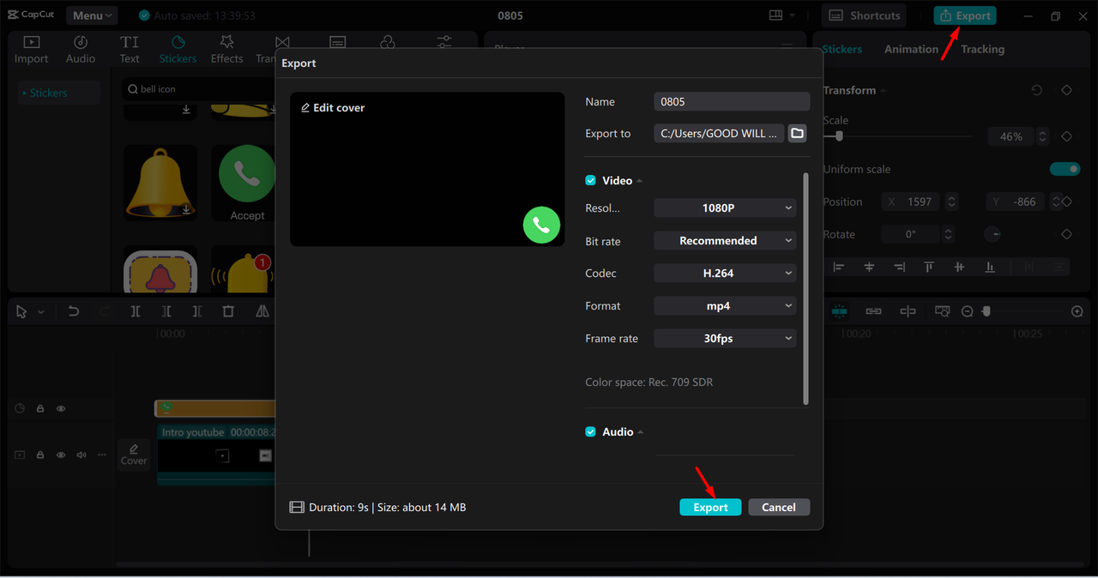The image size is (1098, 578).
Task: Open the Codec H.264 dropdown
Action: click(x=725, y=274)
